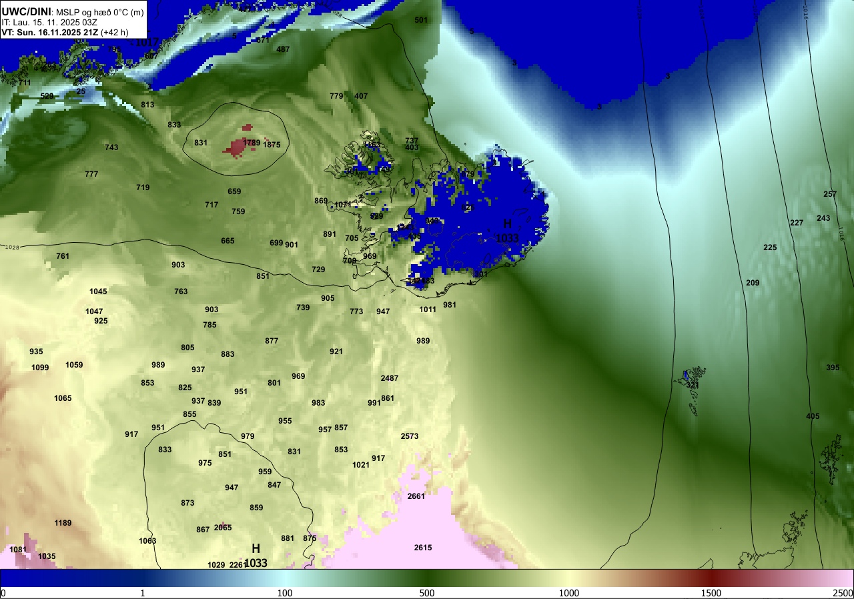Click the value 1065
Image resolution: width=854 pixels, height=599 pixels.
tap(63, 398)
